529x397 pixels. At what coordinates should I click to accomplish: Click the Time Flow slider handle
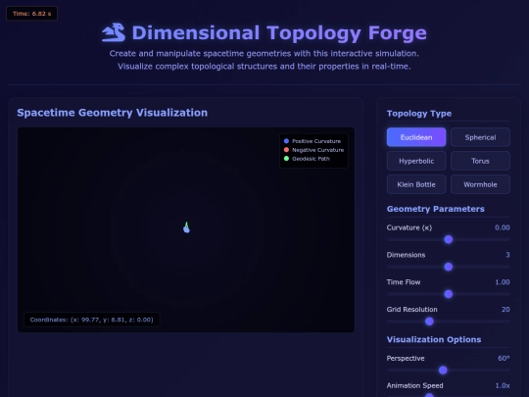point(448,294)
